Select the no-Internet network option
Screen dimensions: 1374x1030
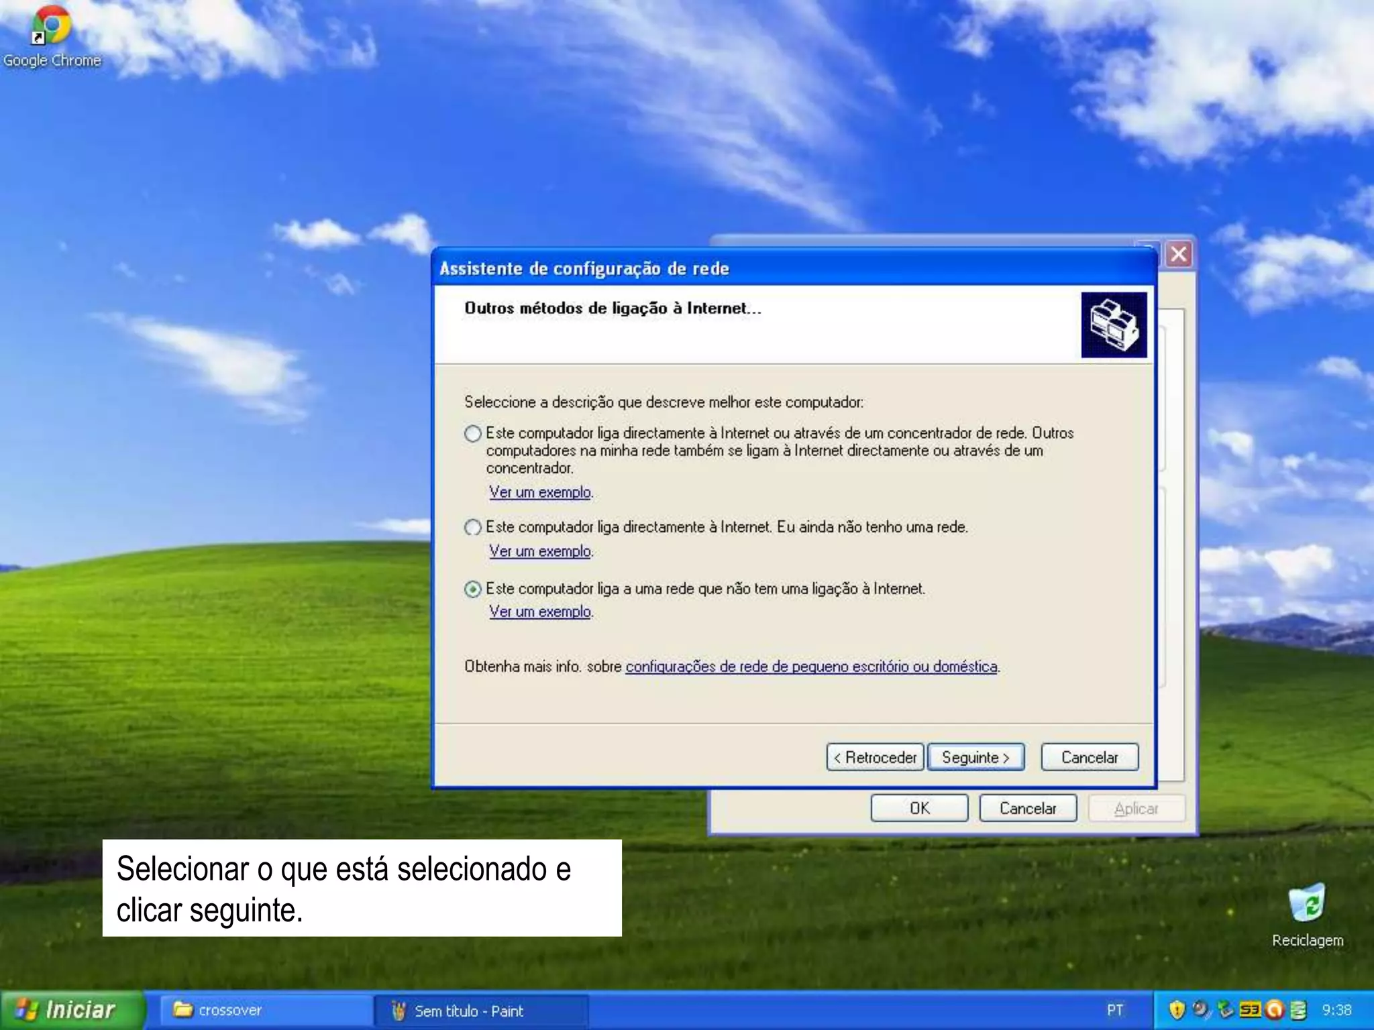click(x=473, y=589)
